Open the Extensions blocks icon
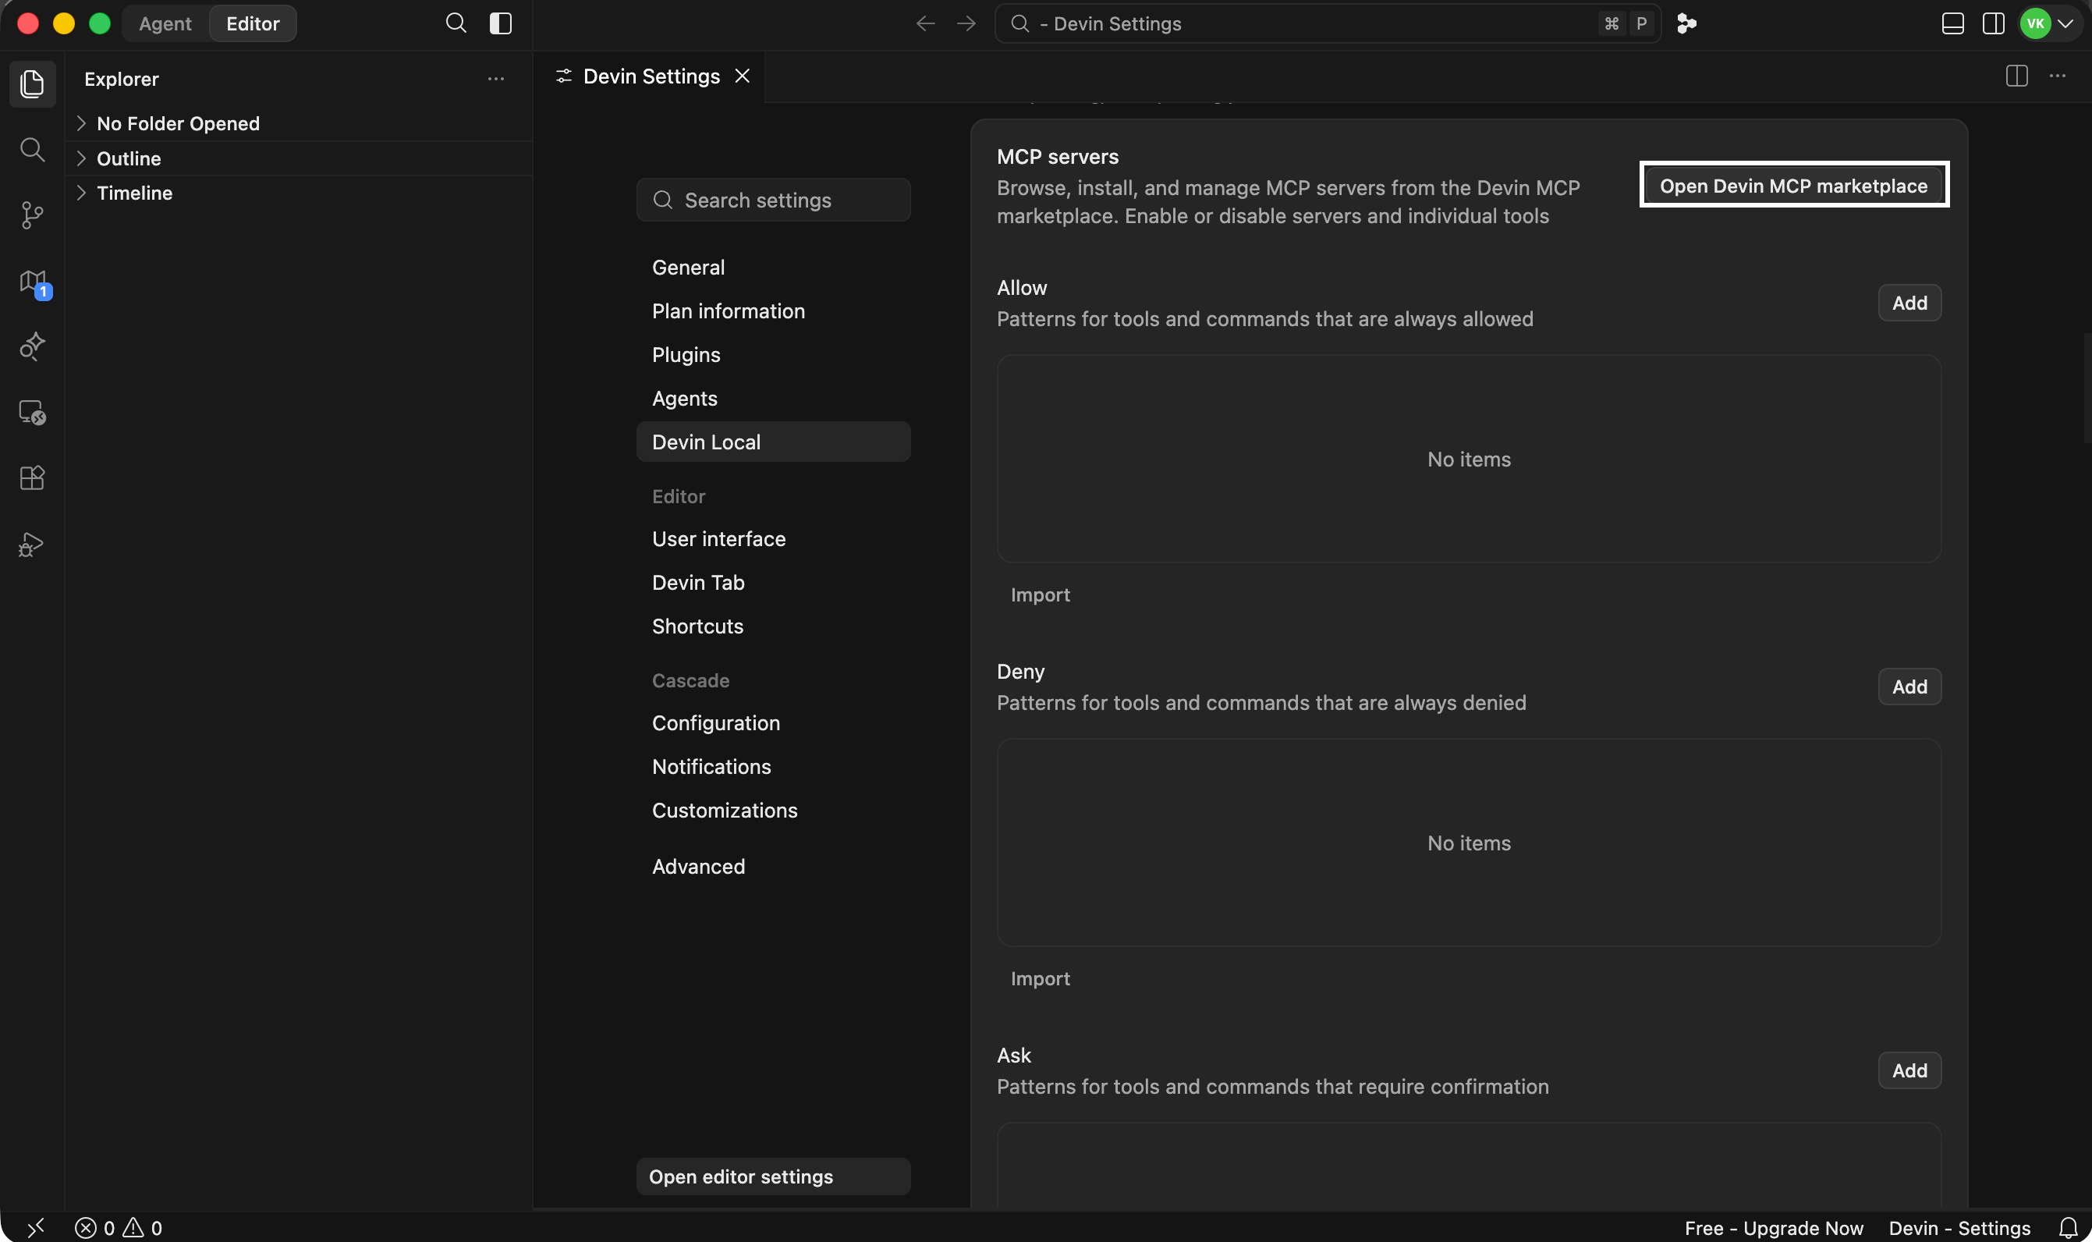This screenshot has height=1242, width=2092. pos(32,478)
